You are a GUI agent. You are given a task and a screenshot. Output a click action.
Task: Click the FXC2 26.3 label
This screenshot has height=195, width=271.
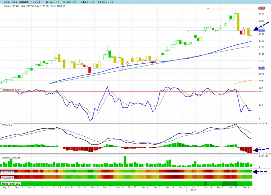(x=7, y=177)
